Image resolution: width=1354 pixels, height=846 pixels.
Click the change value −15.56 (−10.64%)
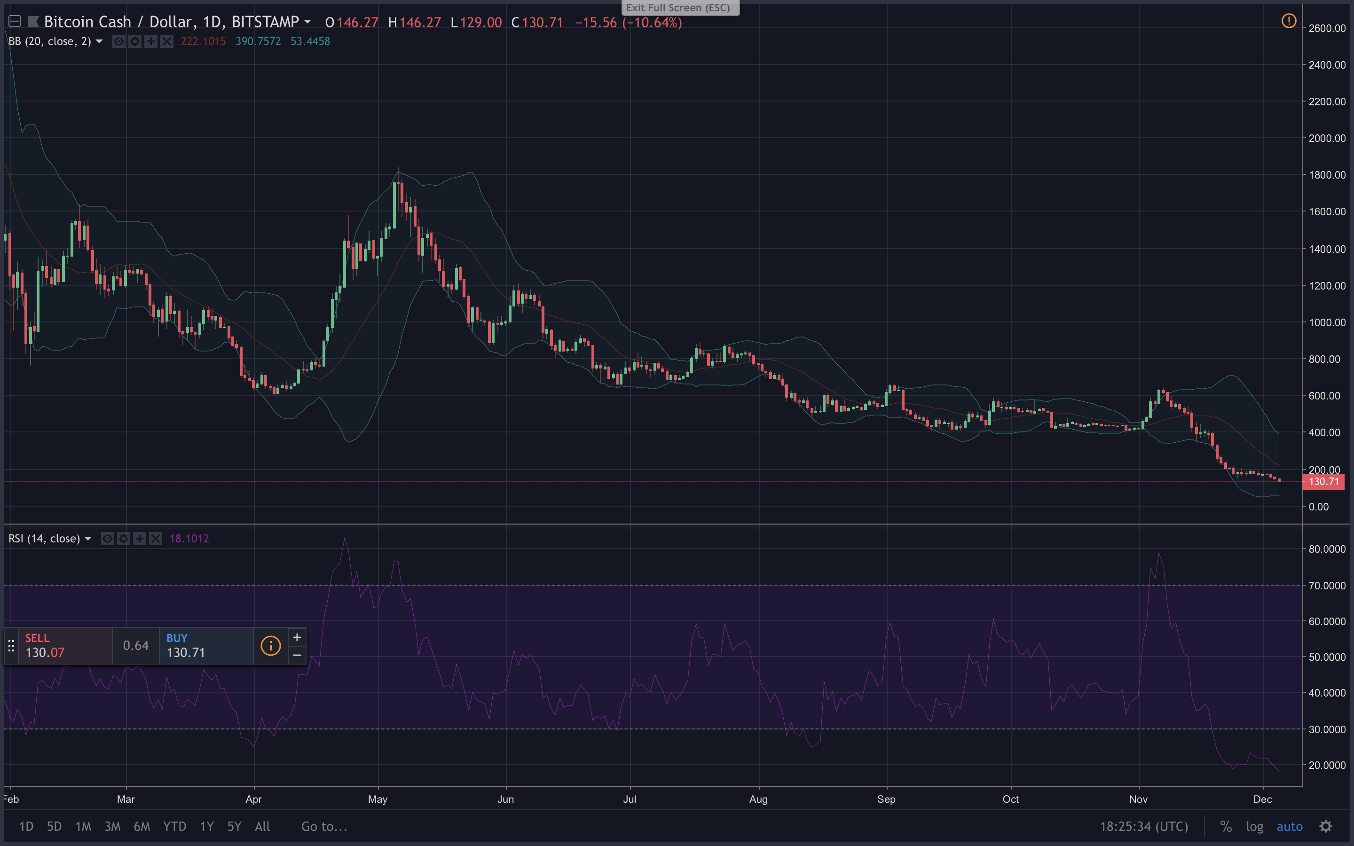(x=628, y=23)
